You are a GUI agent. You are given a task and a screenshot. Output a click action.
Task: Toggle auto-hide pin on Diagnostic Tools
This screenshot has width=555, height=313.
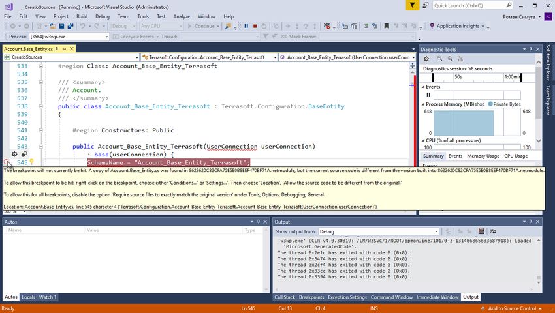point(531,49)
